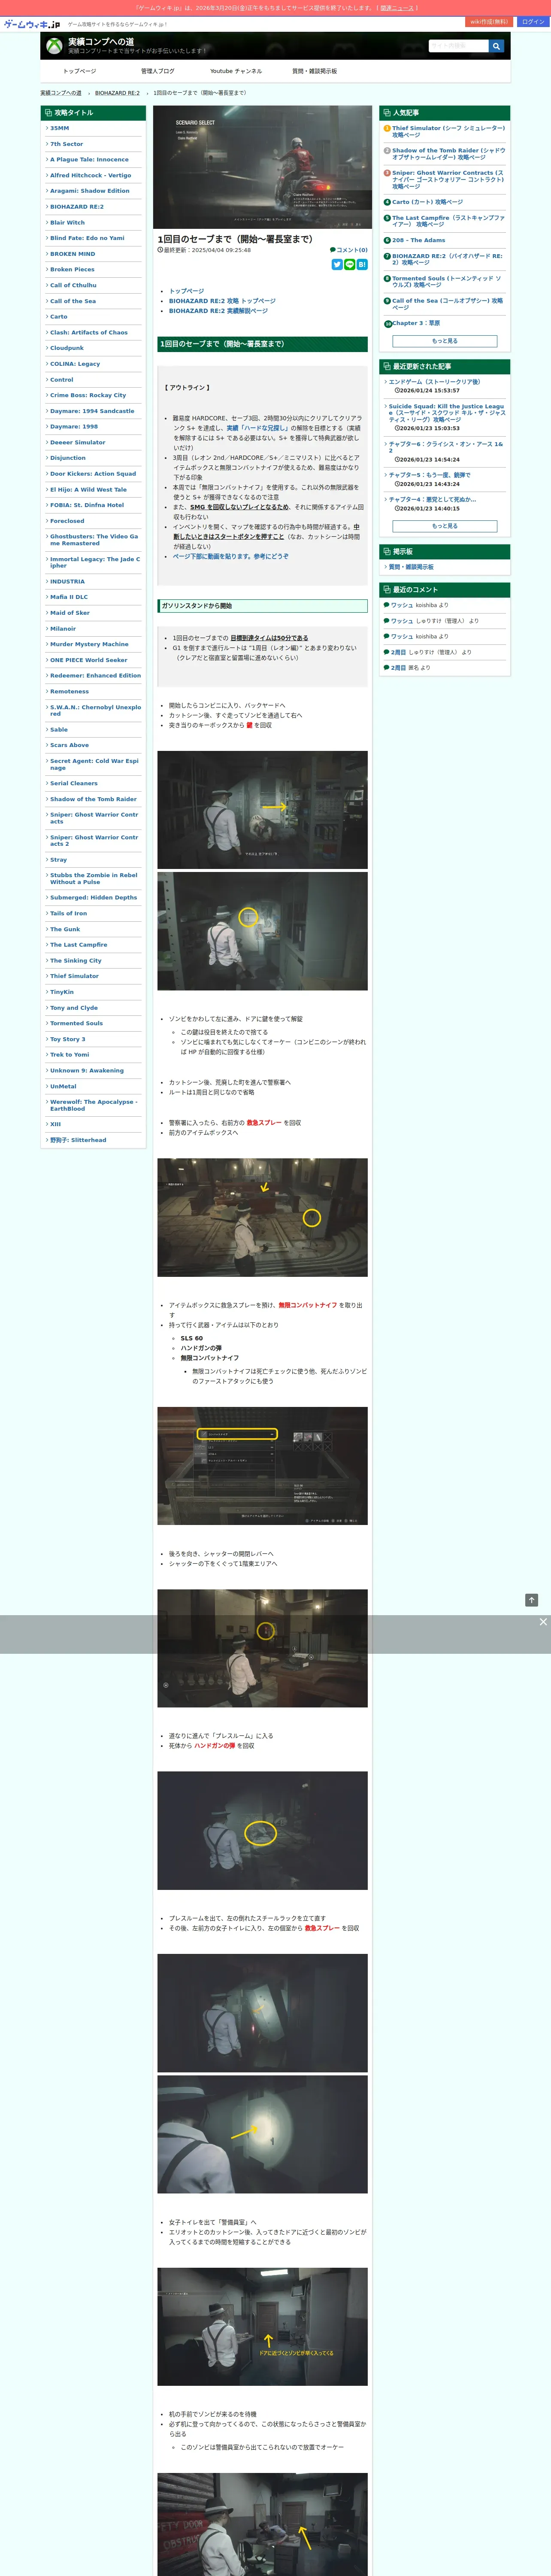Image resolution: width=551 pixels, height=2576 pixels.
Task: Open the scenario select header image
Action: tap(262, 167)
